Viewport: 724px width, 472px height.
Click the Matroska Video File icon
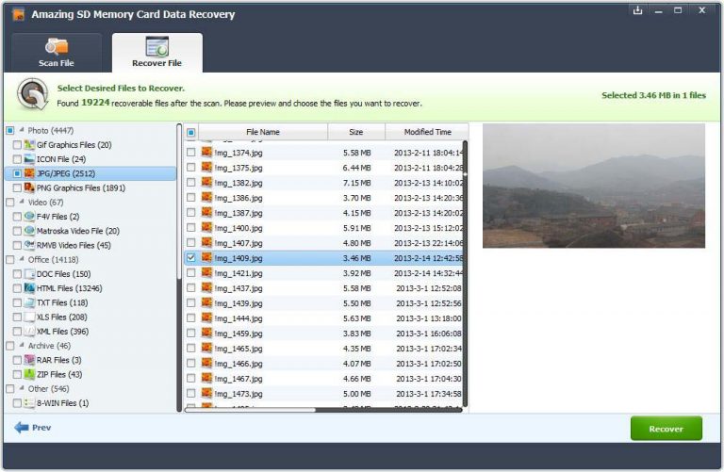coord(29,231)
